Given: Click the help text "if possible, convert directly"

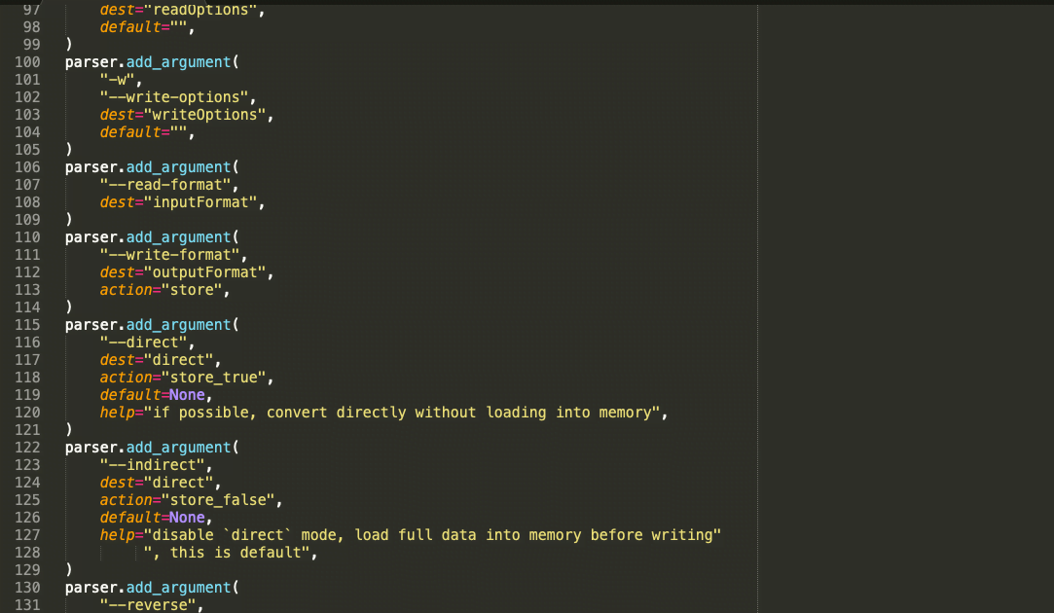Looking at the screenshot, I should point(292,413).
